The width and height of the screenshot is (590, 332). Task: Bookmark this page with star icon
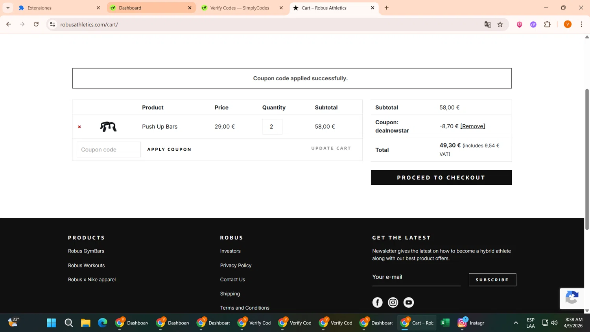point(500,24)
